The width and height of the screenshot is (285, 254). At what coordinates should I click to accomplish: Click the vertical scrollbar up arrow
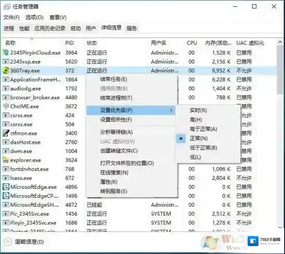click(280, 42)
